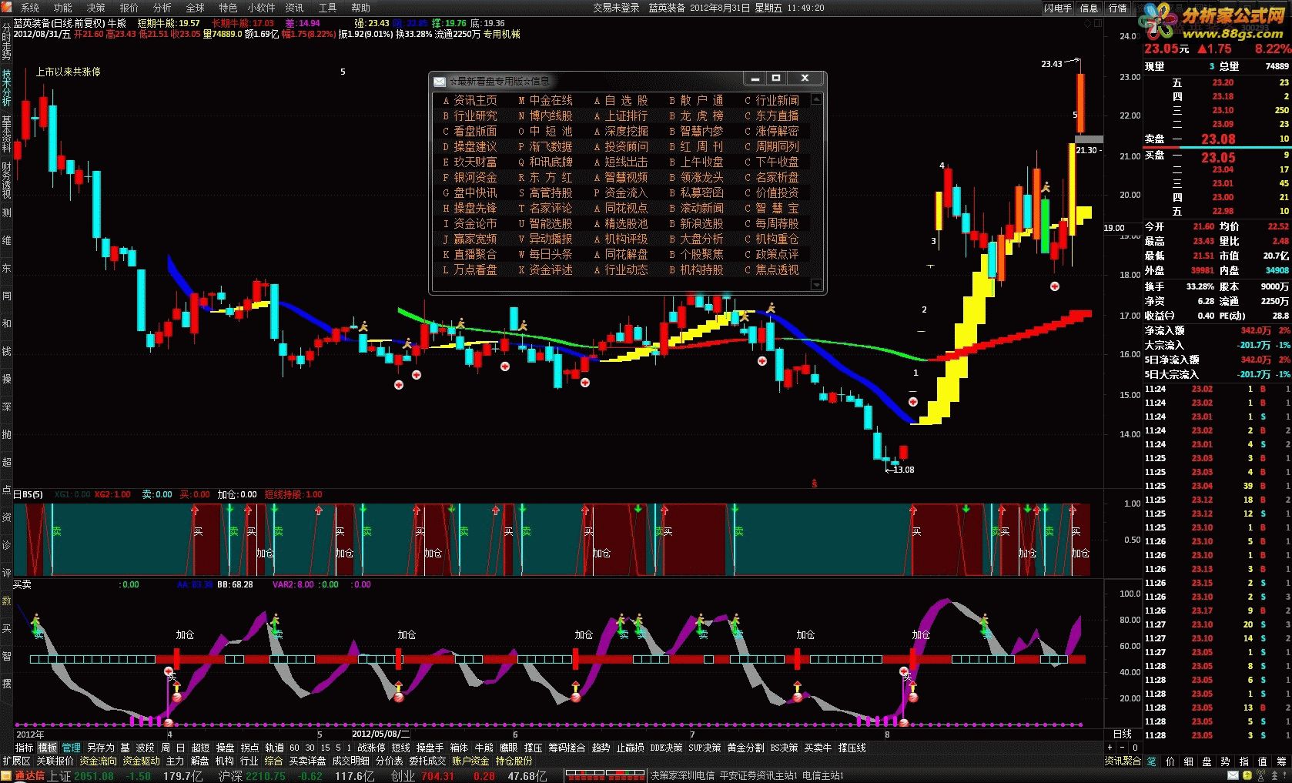Select the 价 tab in quote panel

pyautogui.click(x=1170, y=761)
